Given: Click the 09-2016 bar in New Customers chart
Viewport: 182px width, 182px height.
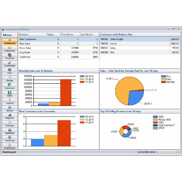Looking at the screenshot, I should (37, 142).
